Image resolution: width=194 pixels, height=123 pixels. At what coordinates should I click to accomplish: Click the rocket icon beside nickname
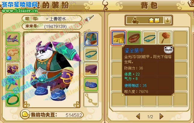89,18
